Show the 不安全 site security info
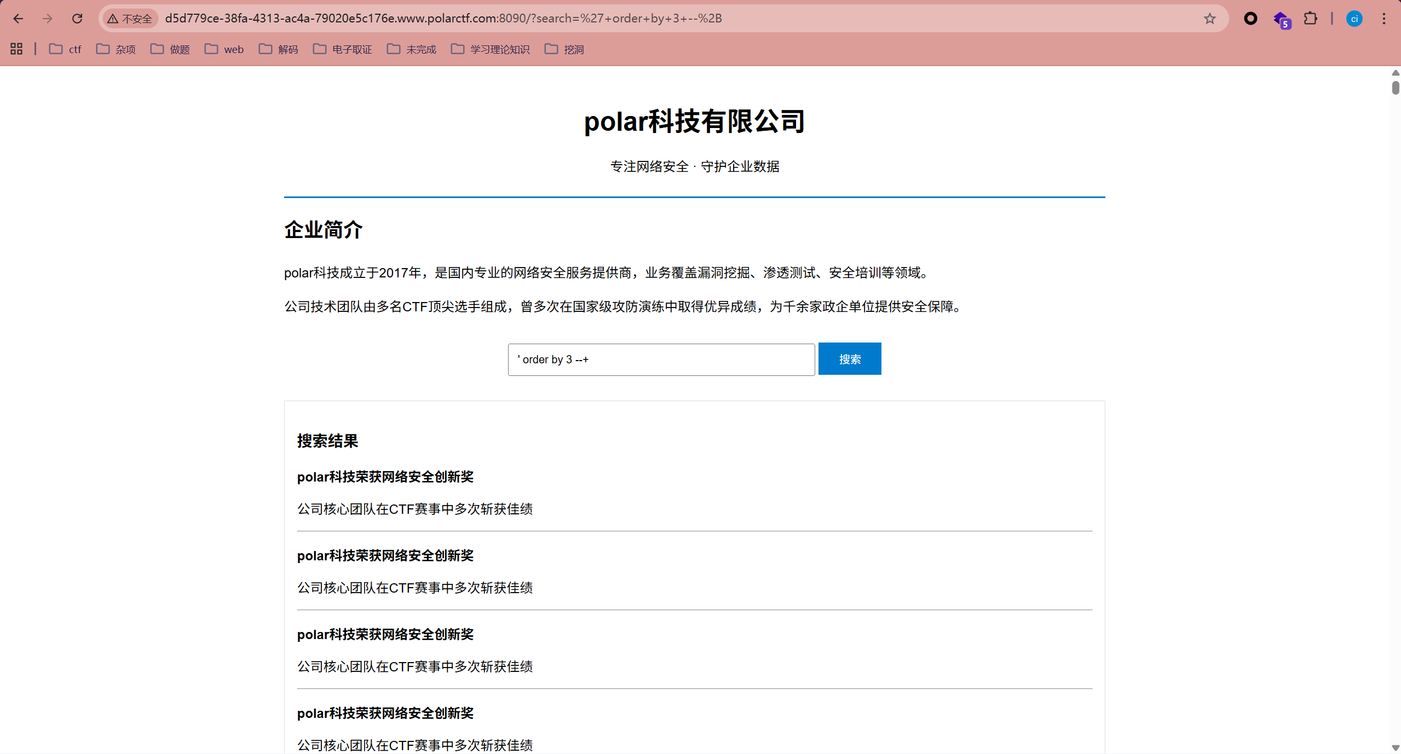The width and height of the screenshot is (1401, 754). [x=130, y=19]
